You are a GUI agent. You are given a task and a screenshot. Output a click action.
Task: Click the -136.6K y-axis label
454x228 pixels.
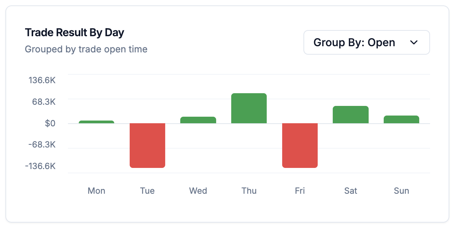click(x=41, y=166)
